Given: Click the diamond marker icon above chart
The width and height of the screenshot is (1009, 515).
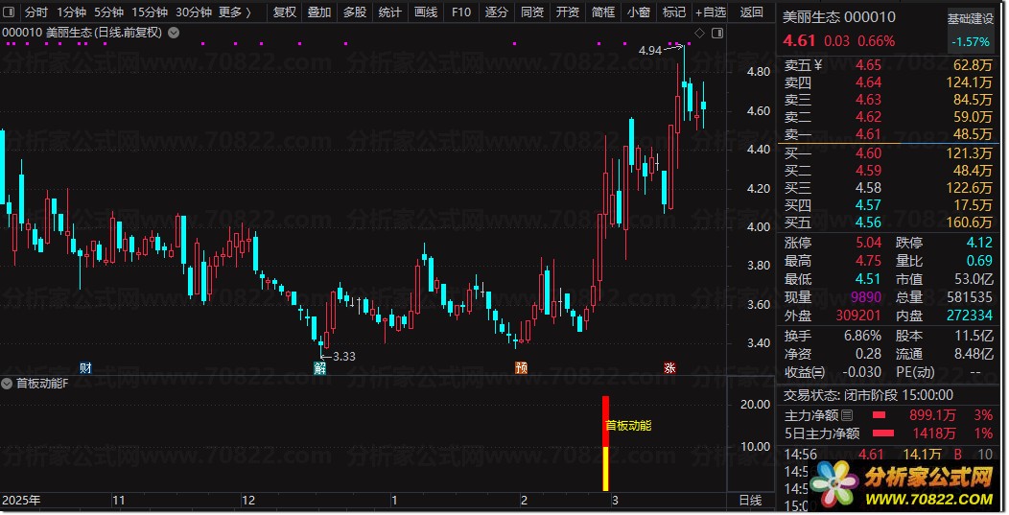Looking at the screenshot, I should pos(699,33).
